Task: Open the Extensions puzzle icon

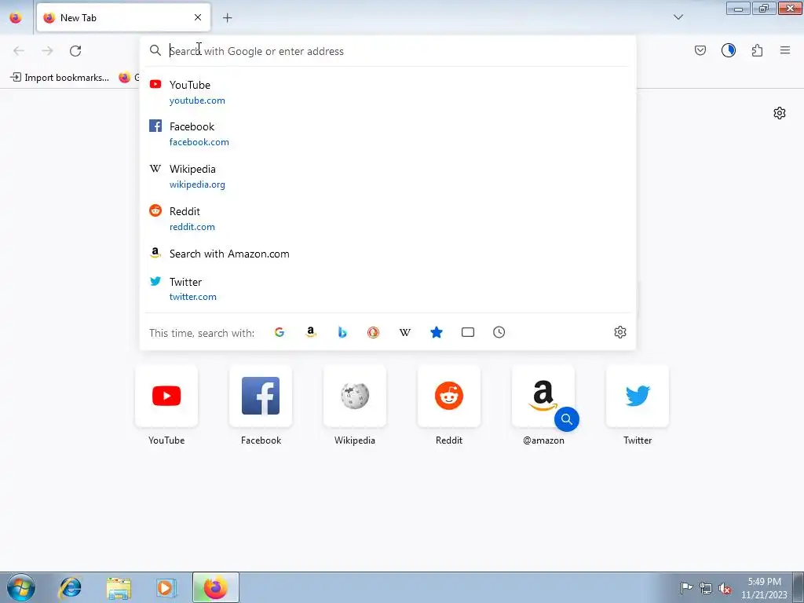Action: tap(757, 50)
